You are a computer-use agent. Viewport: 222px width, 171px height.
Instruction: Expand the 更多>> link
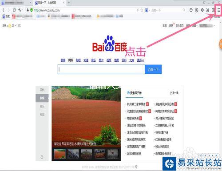141,60
